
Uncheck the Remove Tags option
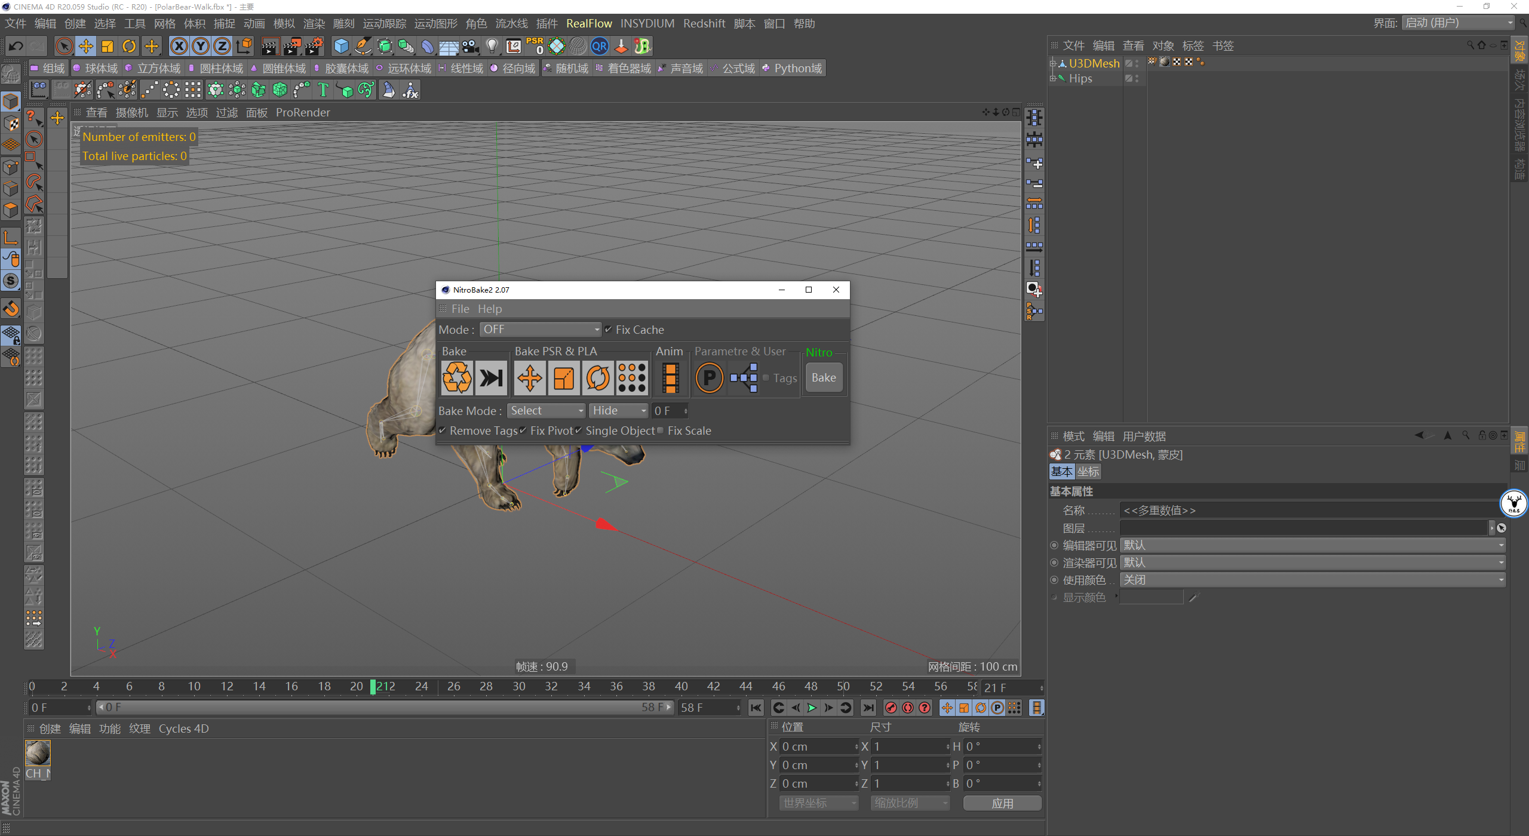tap(443, 431)
